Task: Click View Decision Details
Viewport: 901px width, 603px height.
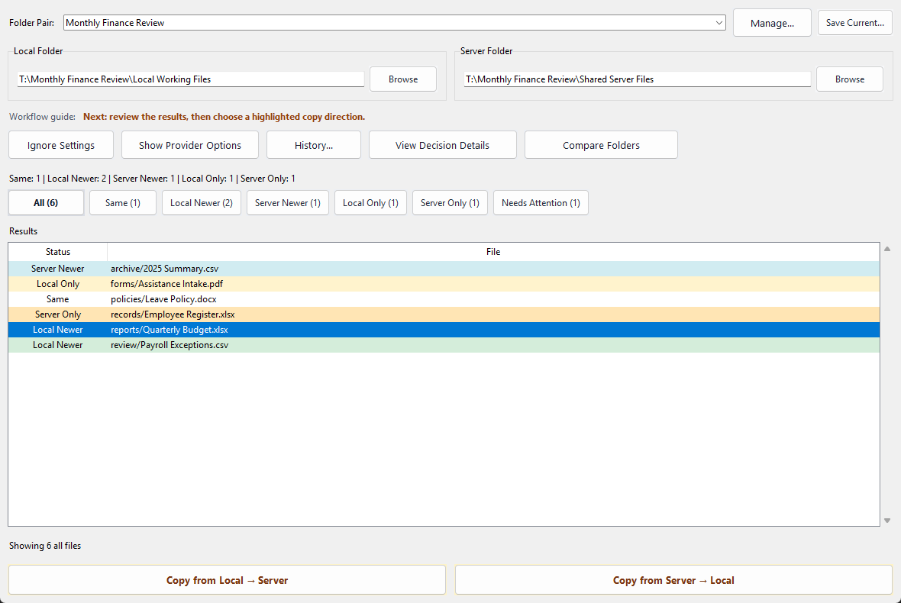Action: click(x=442, y=145)
